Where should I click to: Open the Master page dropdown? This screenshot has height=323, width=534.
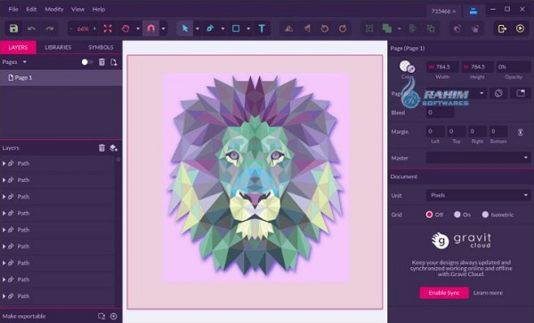(x=478, y=158)
